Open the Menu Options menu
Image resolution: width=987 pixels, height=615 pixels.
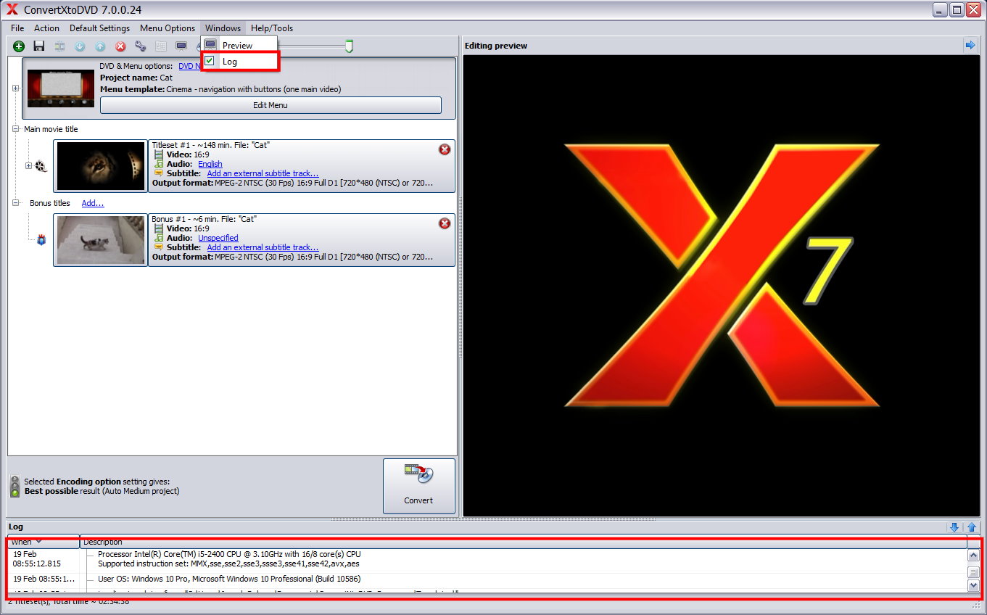168,28
